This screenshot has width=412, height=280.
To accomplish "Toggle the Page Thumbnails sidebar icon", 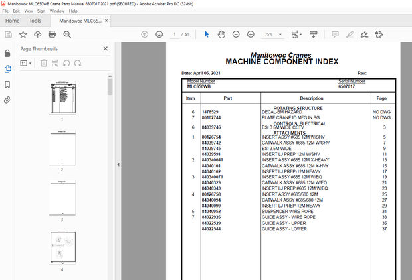I will (7, 69).
